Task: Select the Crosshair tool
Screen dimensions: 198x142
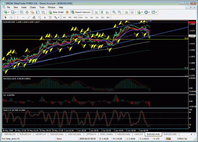Action: [x=11, y=17]
